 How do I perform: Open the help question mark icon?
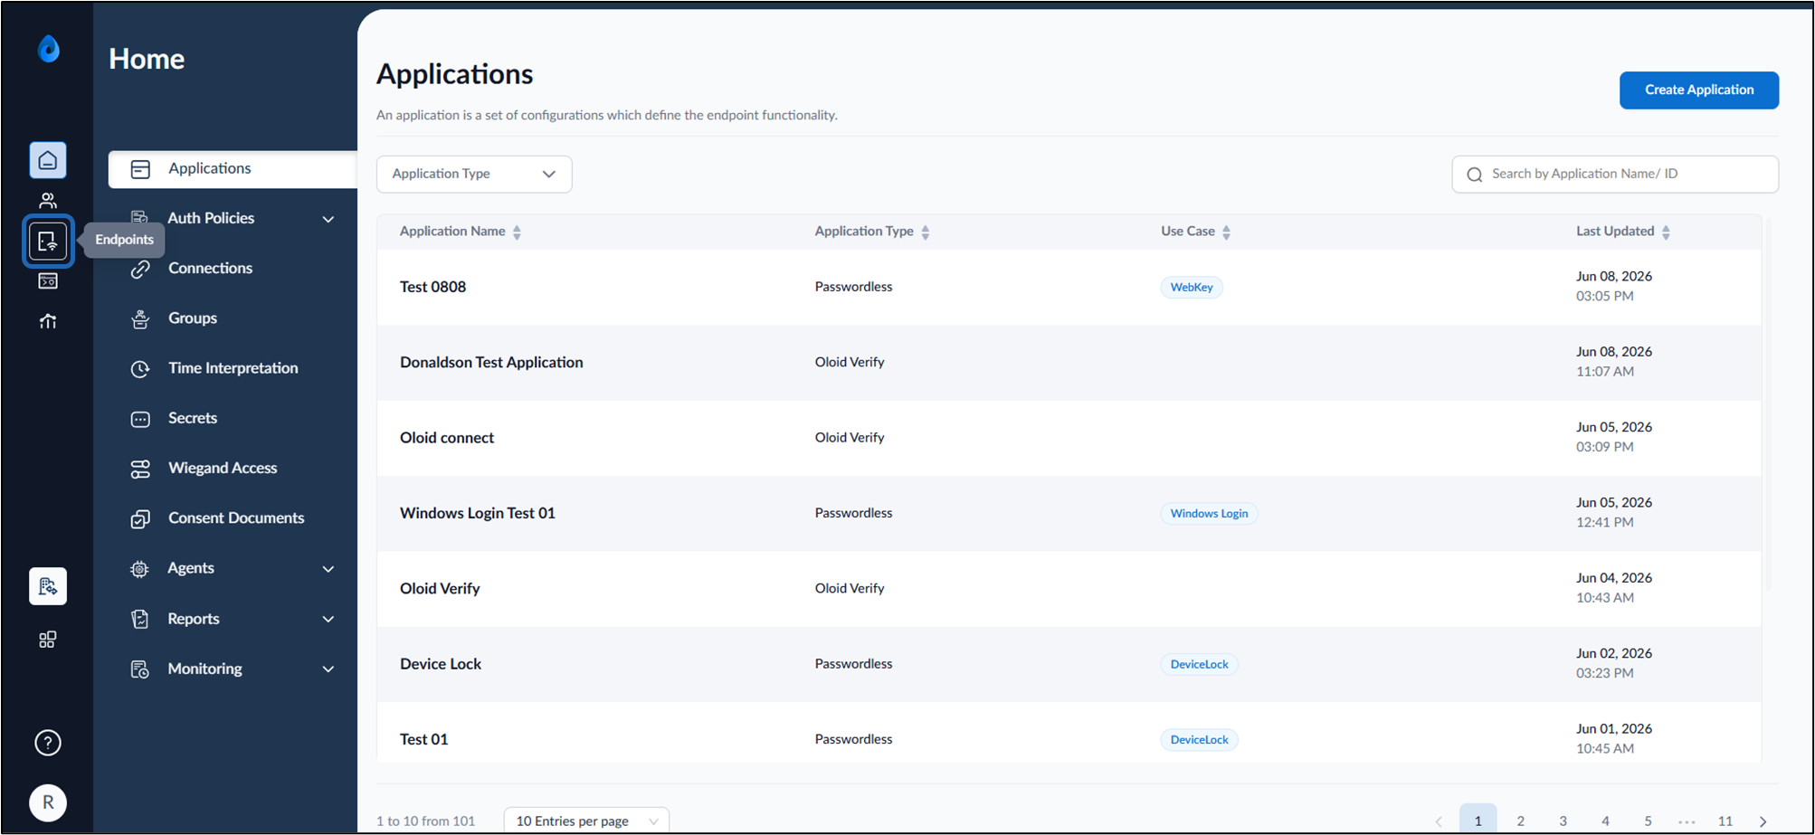(48, 743)
